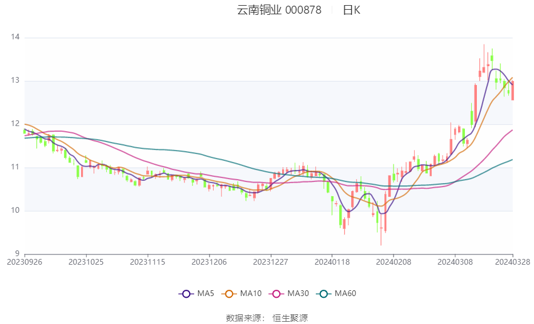
Task: Click the last red candlestick at 20240328
Action: pyautogui.click(x=512, y=91)
